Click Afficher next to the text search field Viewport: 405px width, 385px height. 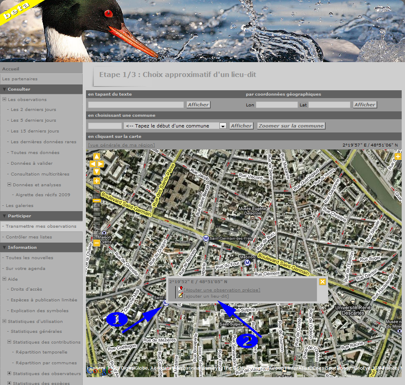pos(198,105)
